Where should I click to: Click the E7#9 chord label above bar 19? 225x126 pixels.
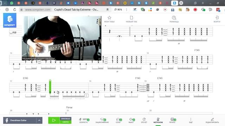click(x=160, y=78)
